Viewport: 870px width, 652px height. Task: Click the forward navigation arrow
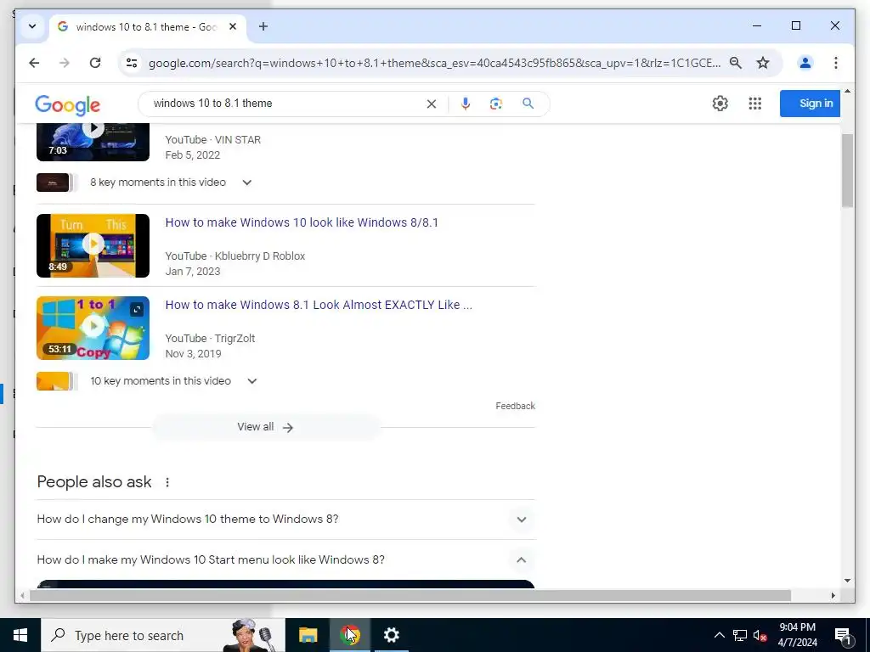click(65, 63)
